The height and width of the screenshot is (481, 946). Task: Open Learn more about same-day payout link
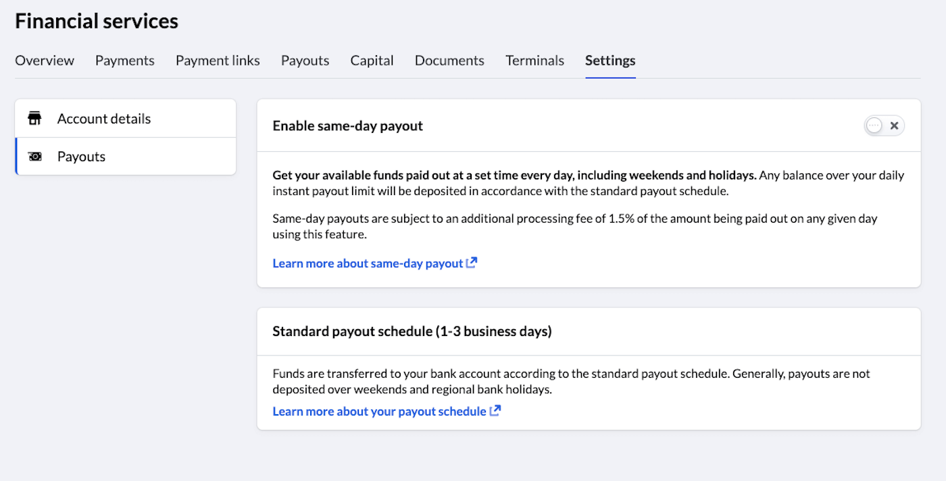[368, 263]
